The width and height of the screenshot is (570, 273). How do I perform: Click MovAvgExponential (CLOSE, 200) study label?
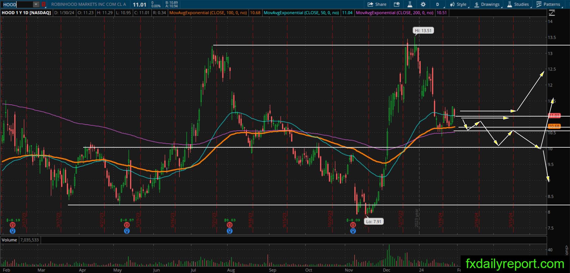395,13
